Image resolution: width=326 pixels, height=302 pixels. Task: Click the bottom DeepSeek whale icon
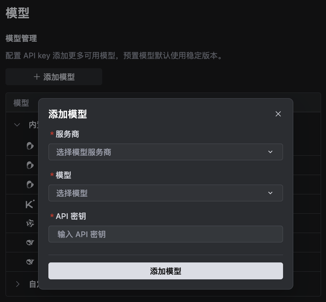pos(30,262)
